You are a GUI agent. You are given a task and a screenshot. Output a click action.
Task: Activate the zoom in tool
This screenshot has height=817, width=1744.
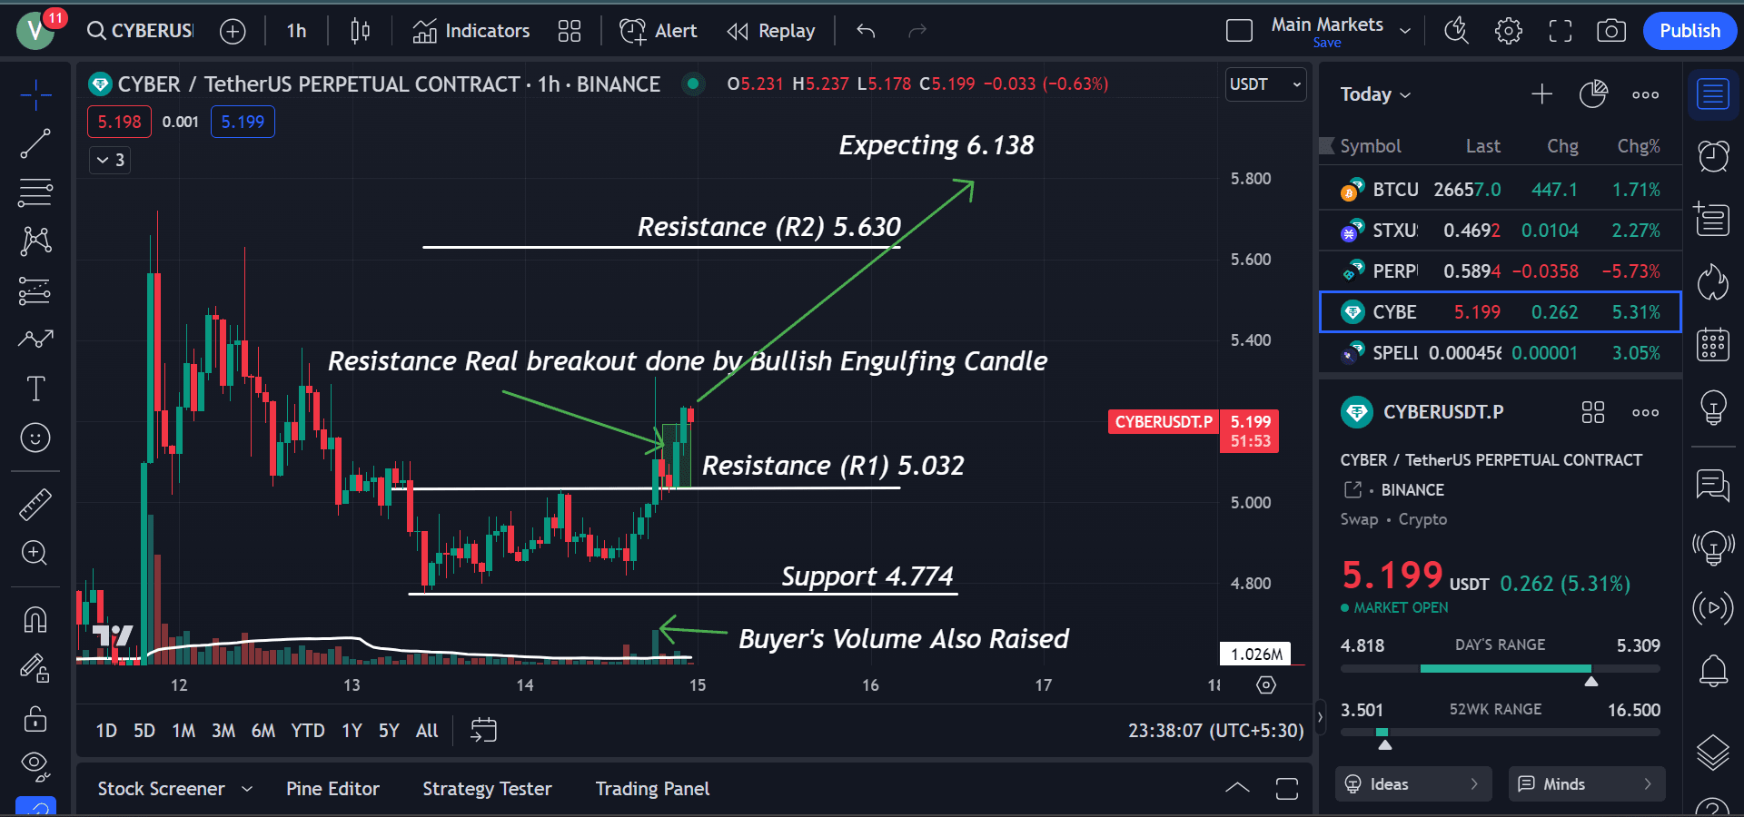(35, 553)
